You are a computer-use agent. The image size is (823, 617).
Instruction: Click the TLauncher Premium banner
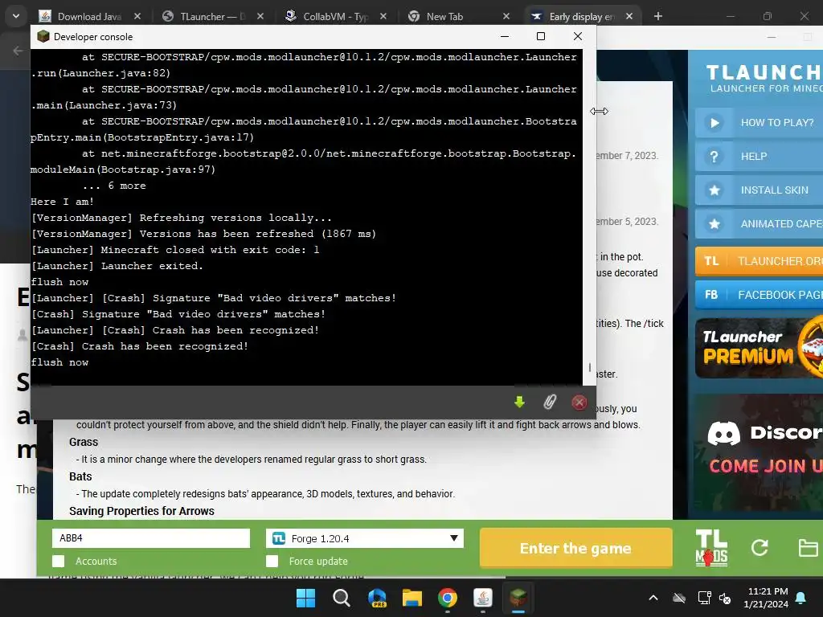(x=759, y=346)
